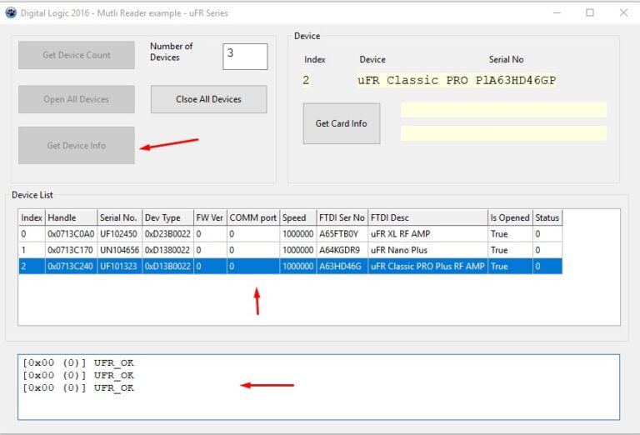Select handle 0x0713C0A0 in device list
The width and height of the screenshot is (640, 435).
(x=71, y=234)
